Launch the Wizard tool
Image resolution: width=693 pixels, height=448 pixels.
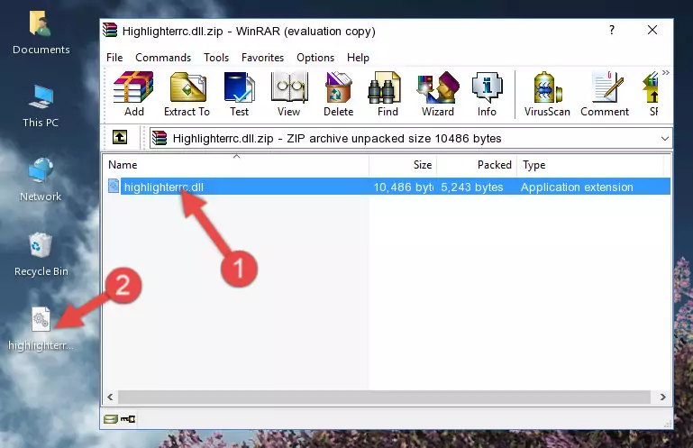(438, 94)
